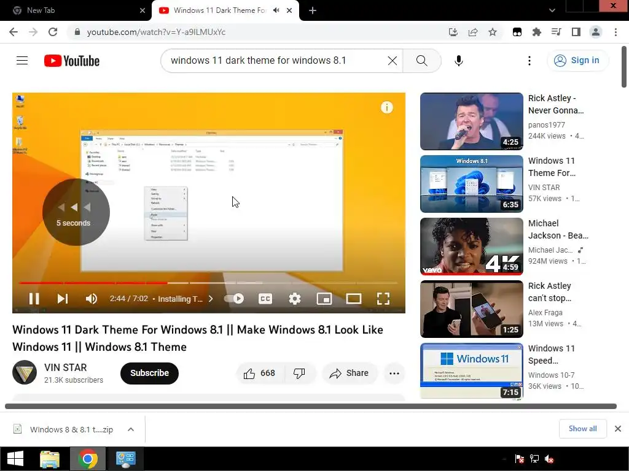
Task: Like the video (668)
Action: point(260,373)
